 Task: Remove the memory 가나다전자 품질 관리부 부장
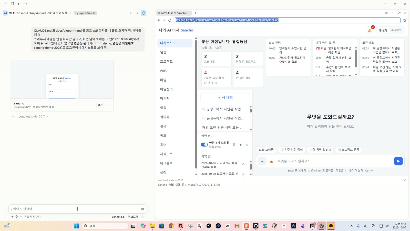coord(243,164)
